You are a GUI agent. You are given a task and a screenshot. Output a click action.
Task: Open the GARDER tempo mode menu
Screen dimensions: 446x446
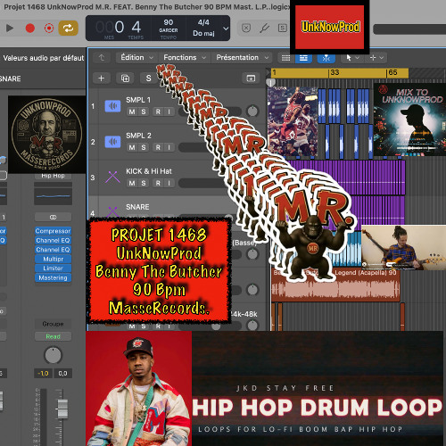coord(169,30)
